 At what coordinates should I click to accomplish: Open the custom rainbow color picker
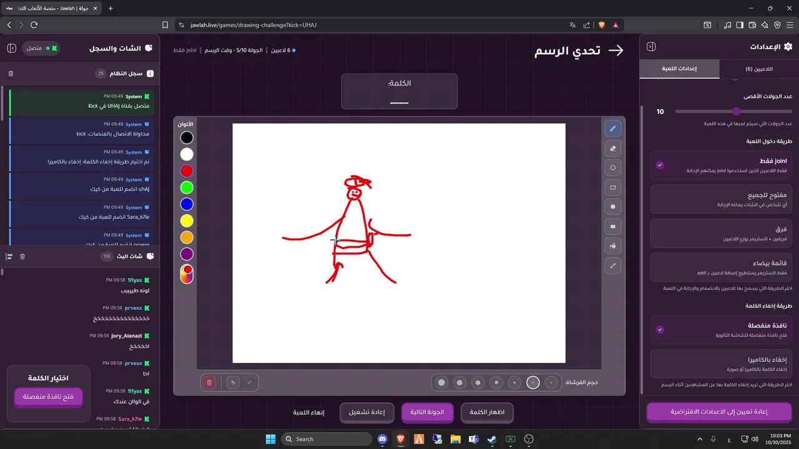(187, 274)
